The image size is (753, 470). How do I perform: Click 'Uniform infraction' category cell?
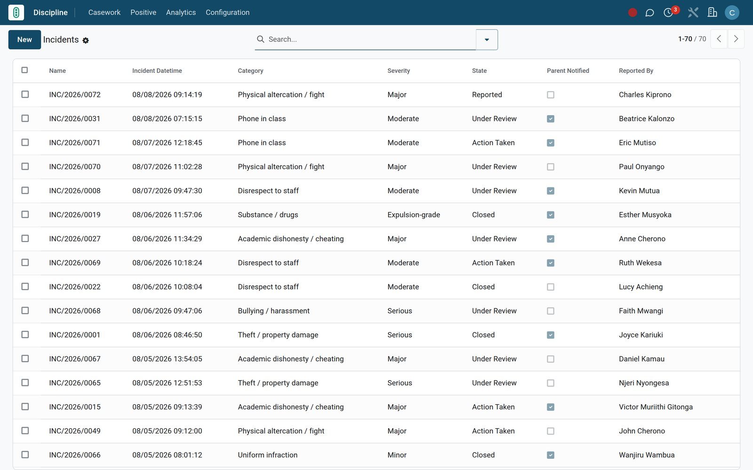tap(267, 455)
